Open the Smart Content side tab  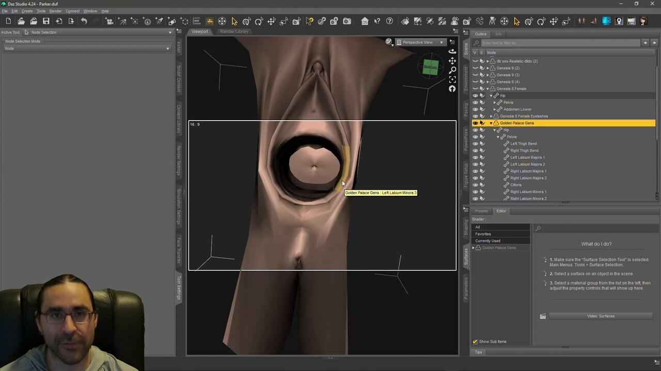(x=179, y=78)
